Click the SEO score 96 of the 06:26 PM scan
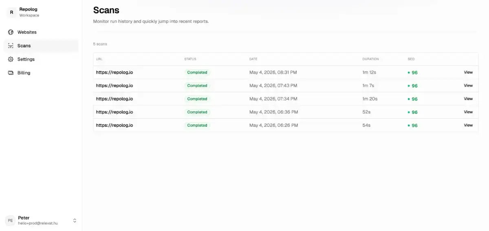 coord(413,126)
